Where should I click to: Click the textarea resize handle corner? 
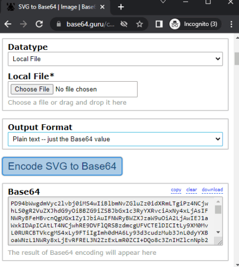coord(219,243)
